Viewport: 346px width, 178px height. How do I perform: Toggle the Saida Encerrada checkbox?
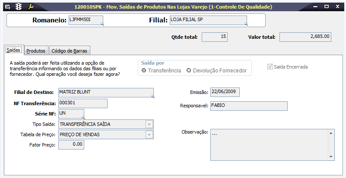click(x=270, y=67)
